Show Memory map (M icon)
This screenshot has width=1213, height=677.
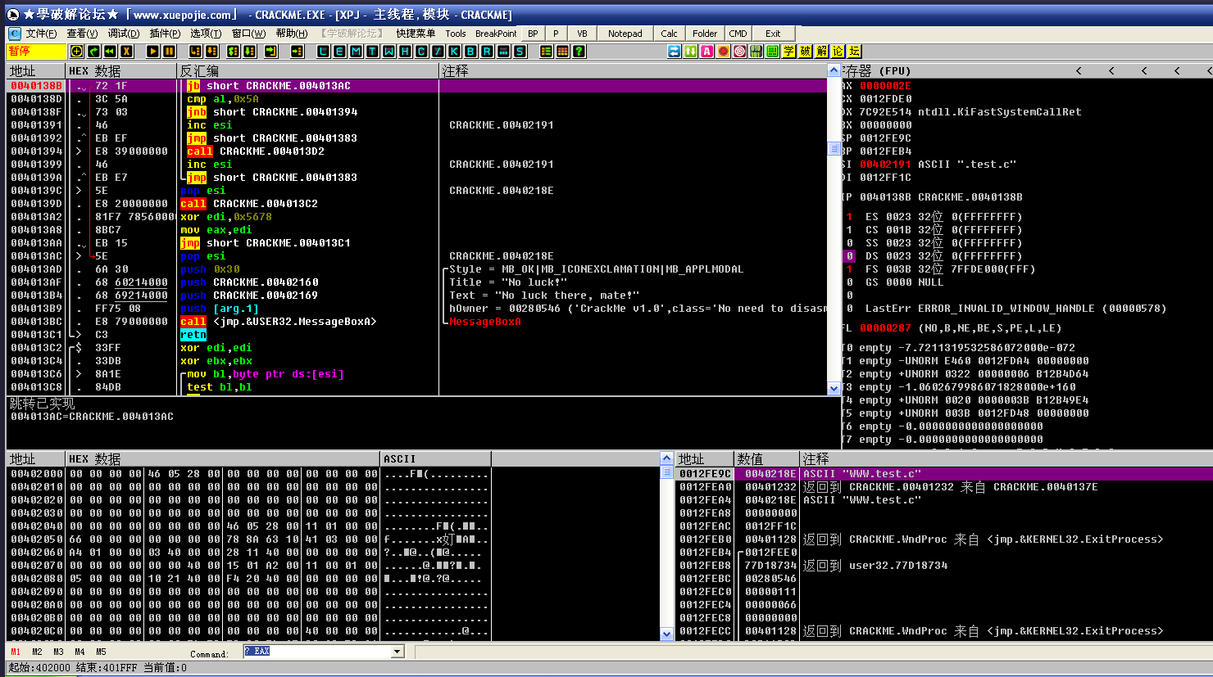coord(356,52)
